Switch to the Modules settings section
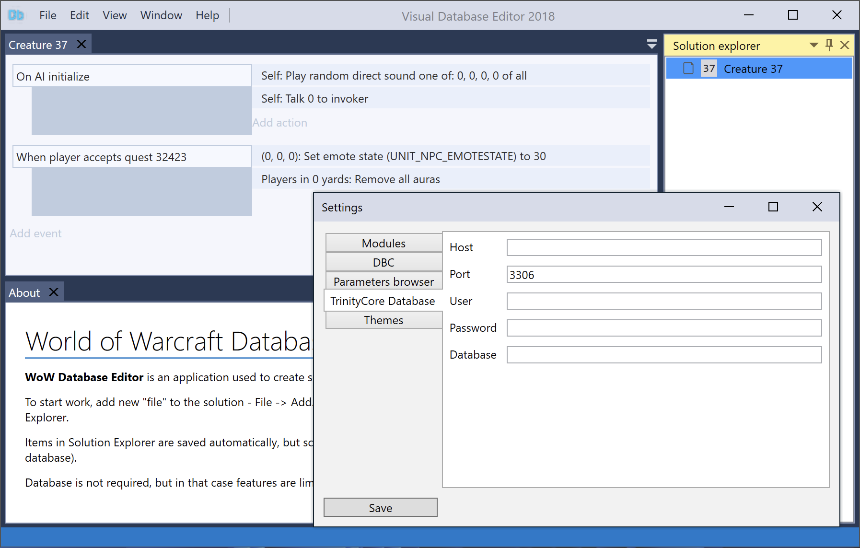This screenshot has width=860, height=548. [x=383, y=243]
